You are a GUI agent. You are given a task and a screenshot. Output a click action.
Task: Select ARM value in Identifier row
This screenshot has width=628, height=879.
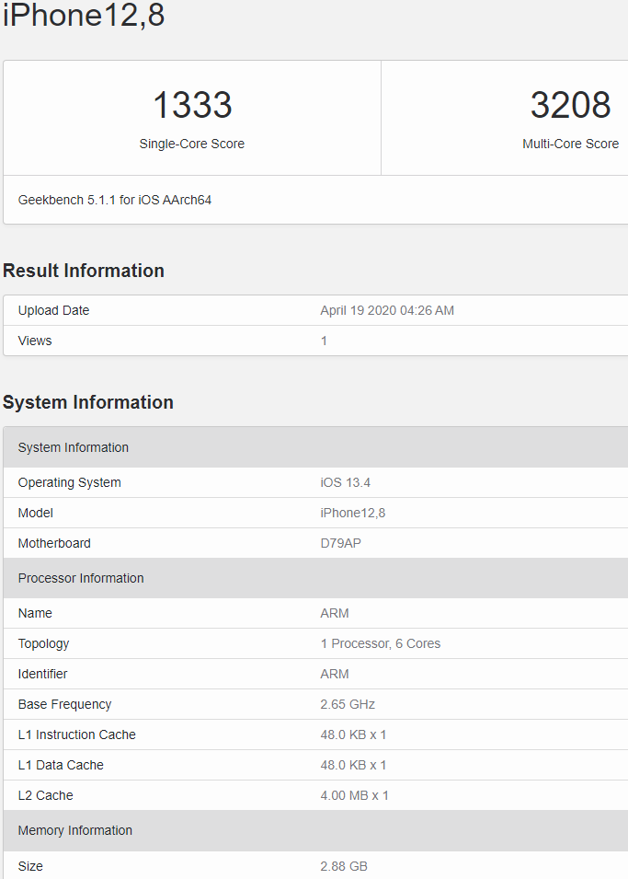(335, 674)
